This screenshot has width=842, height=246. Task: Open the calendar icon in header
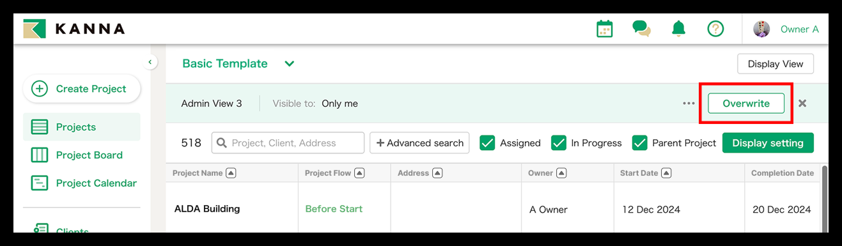604,29
